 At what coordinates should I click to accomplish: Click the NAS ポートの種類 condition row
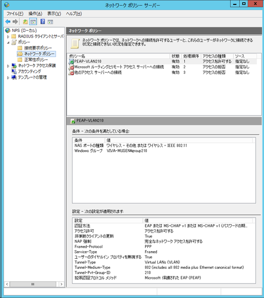click(164, 145)
